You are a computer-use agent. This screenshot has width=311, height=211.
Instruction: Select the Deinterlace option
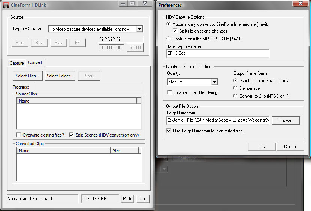pyautogui.click(x=235, y=88)
